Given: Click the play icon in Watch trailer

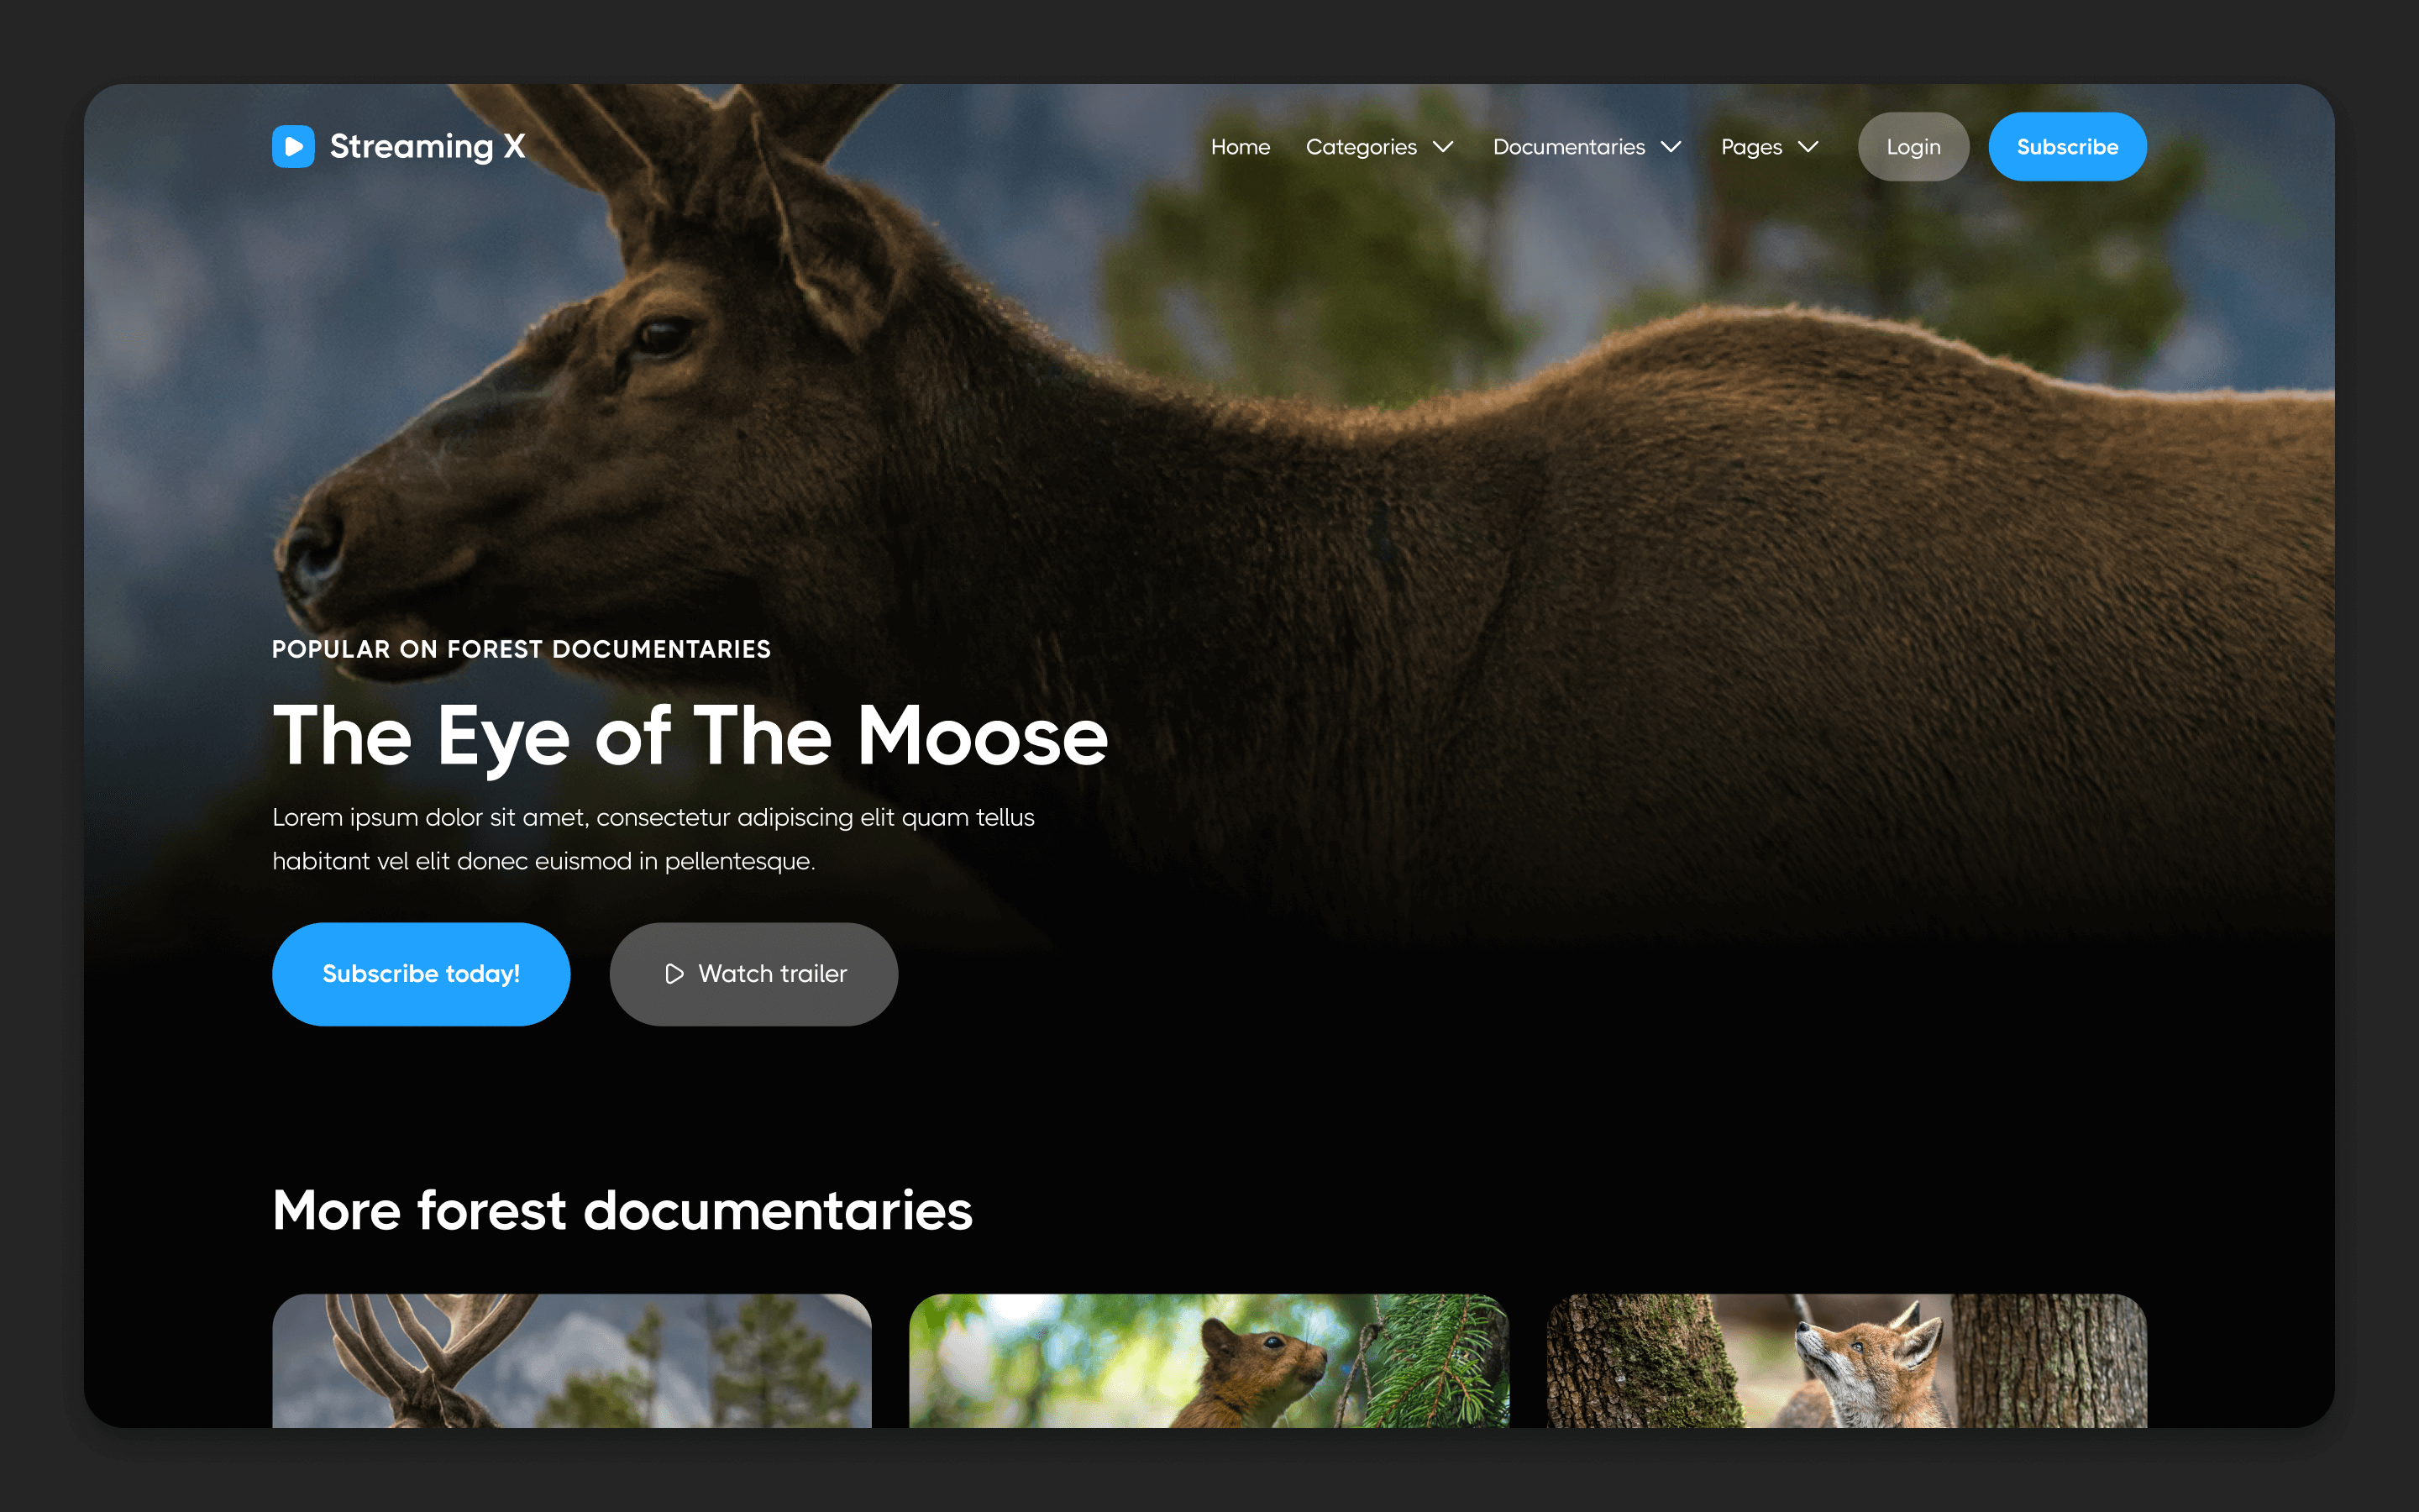Looking at the screenshot, I should click(x=674, y=974).
